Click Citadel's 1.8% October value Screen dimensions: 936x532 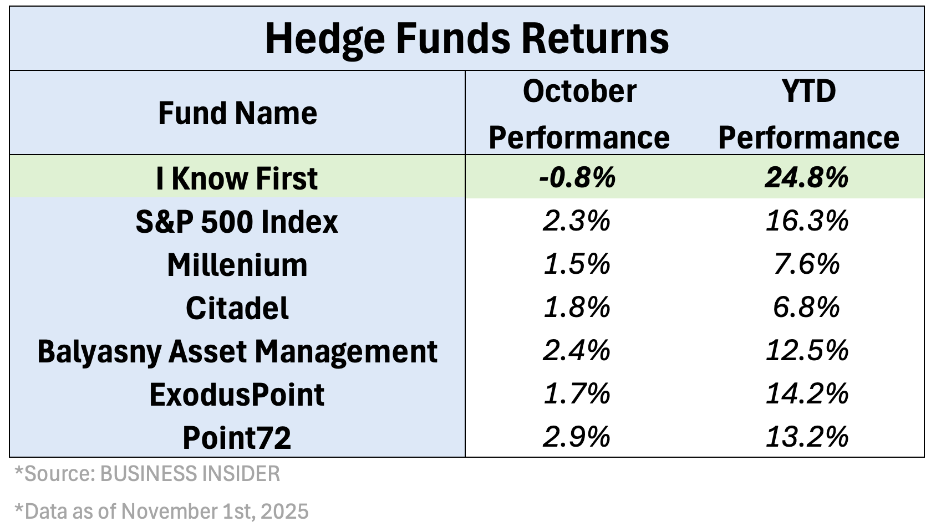[577, 308]
